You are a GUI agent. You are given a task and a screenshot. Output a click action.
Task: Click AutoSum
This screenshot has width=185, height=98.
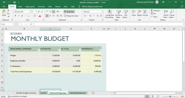(156, 11)
